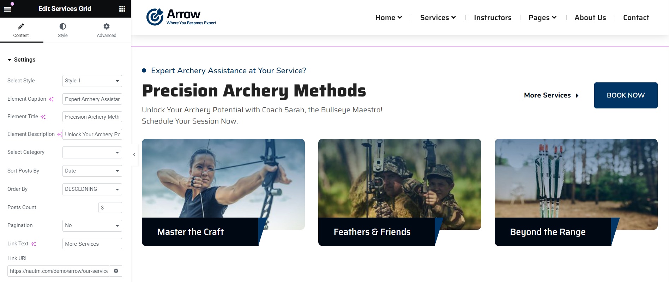669x282 pixels.
Task: Click the AI sparkle icon beside Link Text
Action: tap(34, 244)
